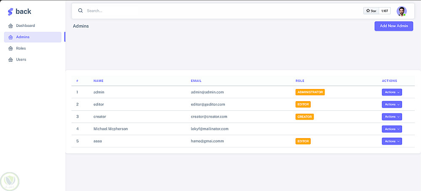This screenshot has width=421, height=191.
Task: Open Actions dropdown for admin row
Action: coord(392,92)
